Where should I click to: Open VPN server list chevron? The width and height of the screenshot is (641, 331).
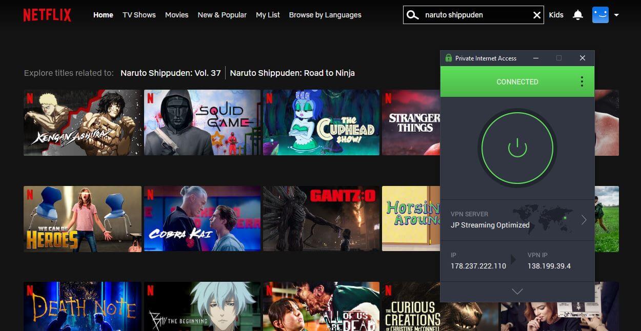[584, 220]
